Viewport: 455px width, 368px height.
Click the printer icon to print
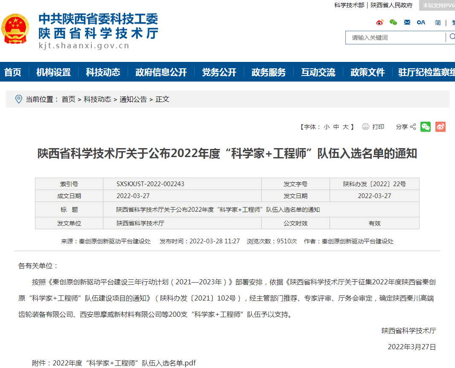click(365, 127)
